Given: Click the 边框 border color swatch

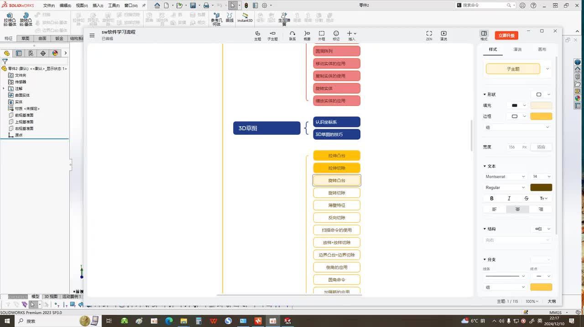Looking at the screenshot, I should coord(541,116).
